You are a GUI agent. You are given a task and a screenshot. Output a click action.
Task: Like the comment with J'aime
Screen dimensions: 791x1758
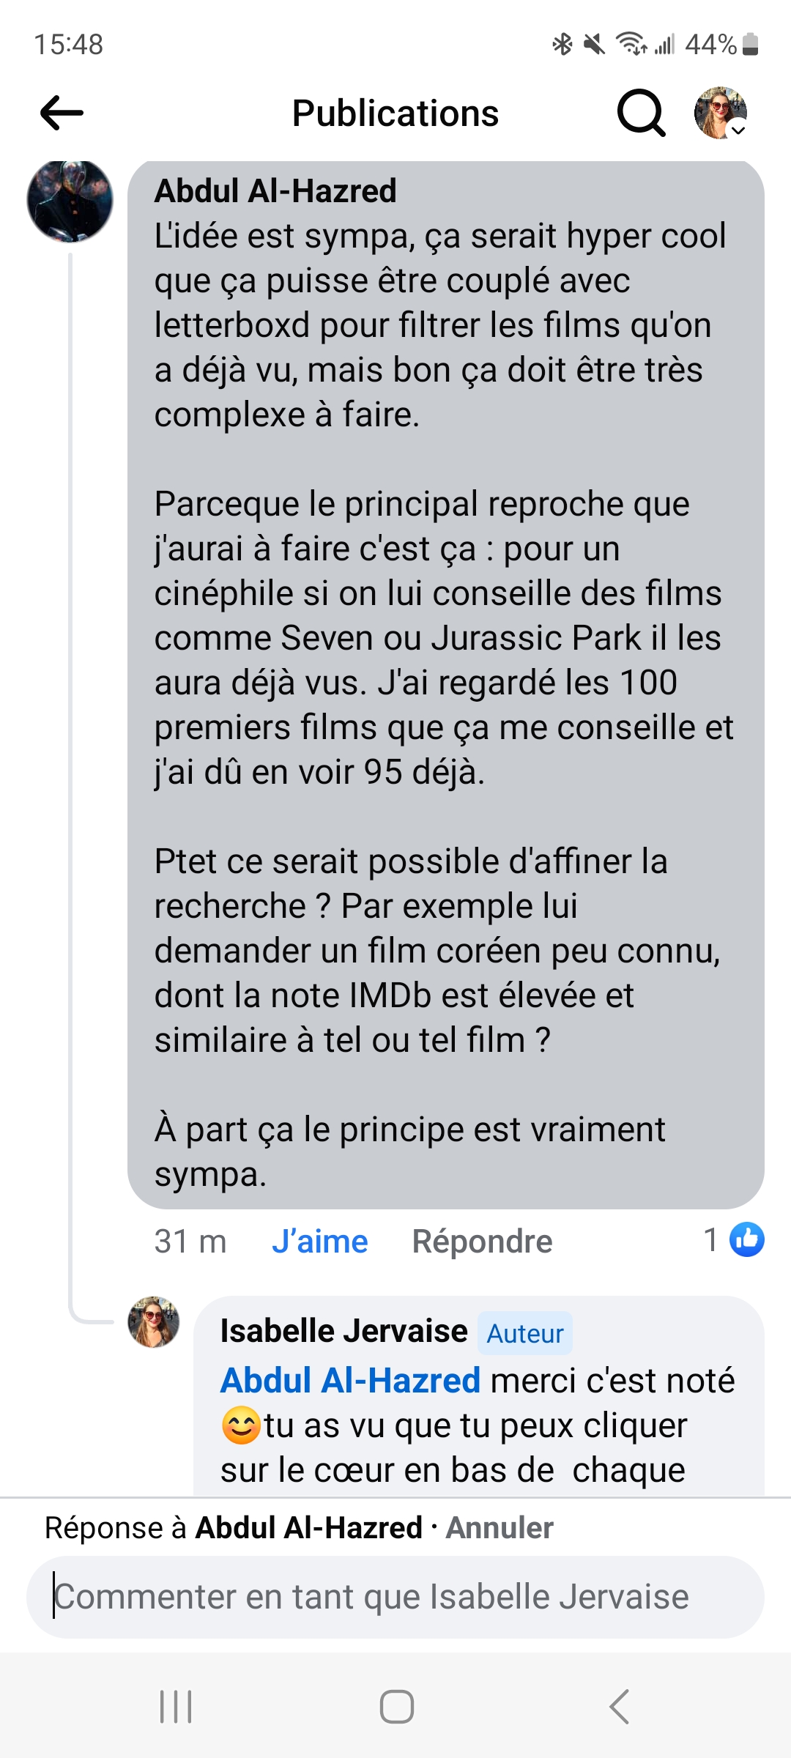[319, 1242]
